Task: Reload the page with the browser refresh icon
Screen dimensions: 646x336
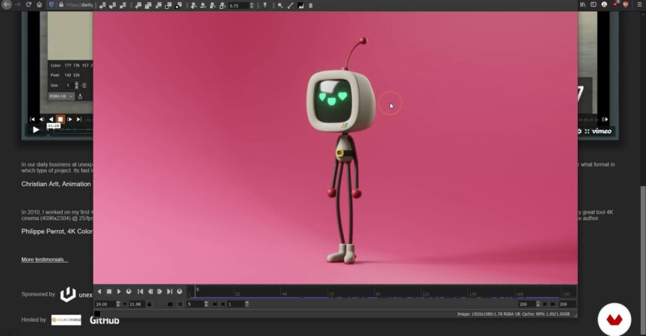Action: click(x=28, y=4)
